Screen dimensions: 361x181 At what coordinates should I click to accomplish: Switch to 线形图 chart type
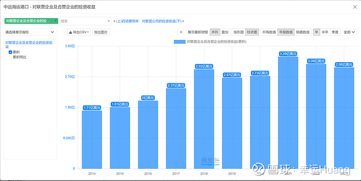click(x=239, y=32)
